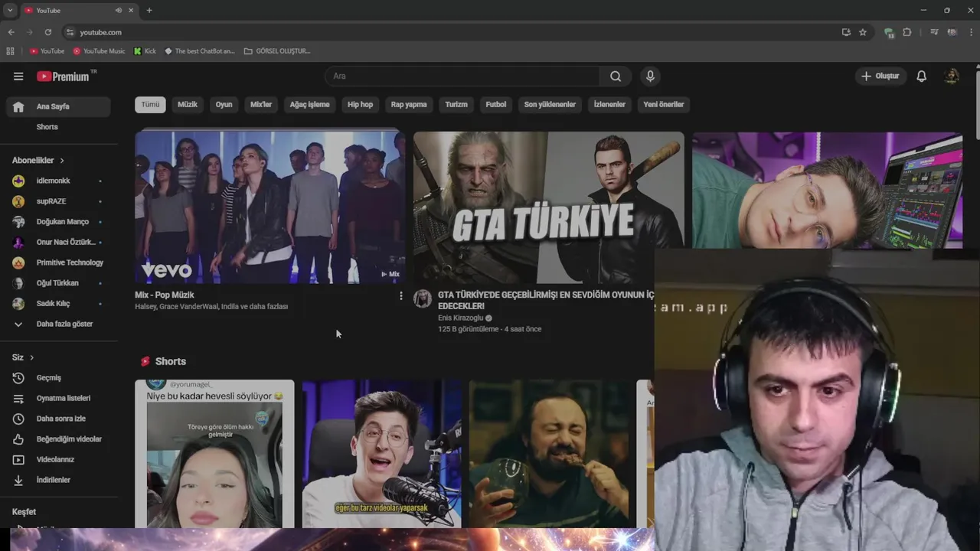
Task: Click the Ana Sayfa home icon
Action: pos(18,107)
